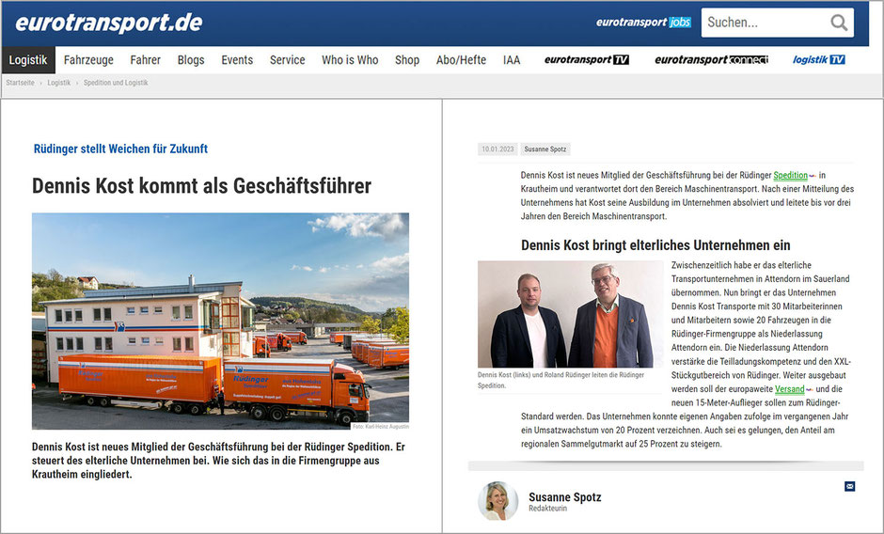Open the Rüdinger trucks main photo
Image resolution: width=884 pixels, height=534 pixels.
pos(220,321)
